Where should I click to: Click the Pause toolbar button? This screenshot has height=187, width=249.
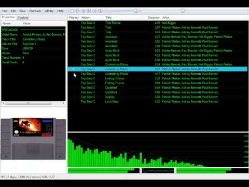click(x=84, y=11)
